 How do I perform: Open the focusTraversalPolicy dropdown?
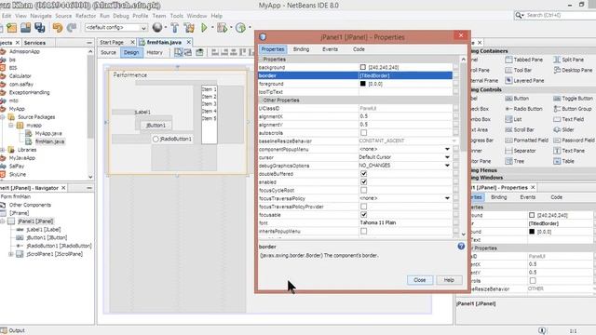447,198
